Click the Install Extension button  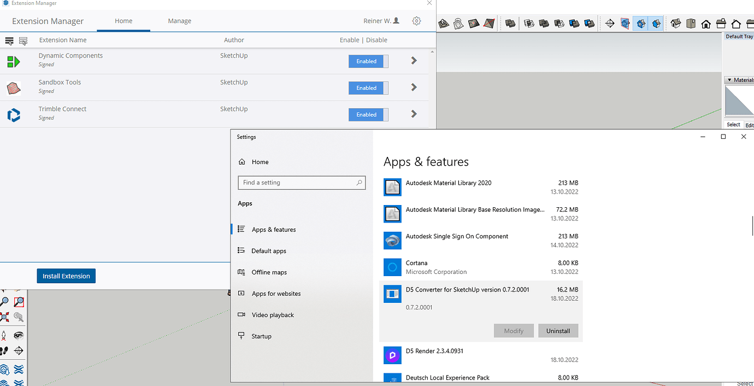coord(66,276)
